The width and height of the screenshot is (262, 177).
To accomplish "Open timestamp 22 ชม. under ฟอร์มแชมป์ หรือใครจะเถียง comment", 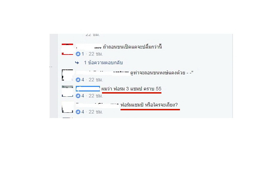I will coord(96,112).
